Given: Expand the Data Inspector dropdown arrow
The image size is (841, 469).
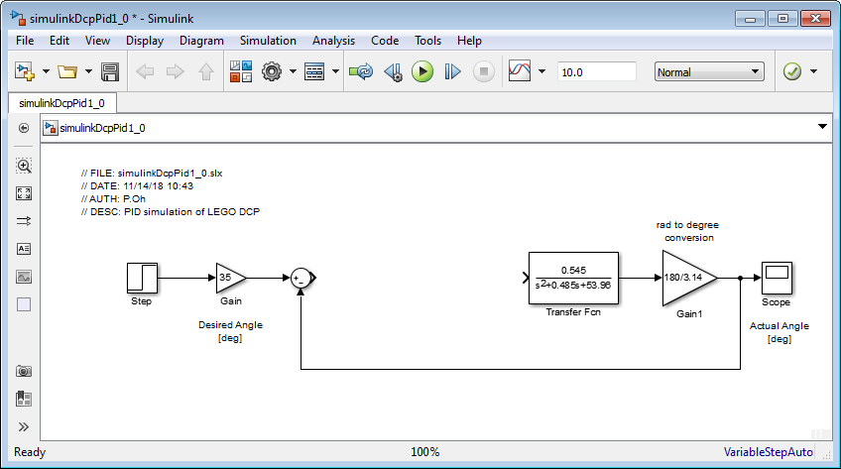Looking at the screenshot, I should (541, 71).
